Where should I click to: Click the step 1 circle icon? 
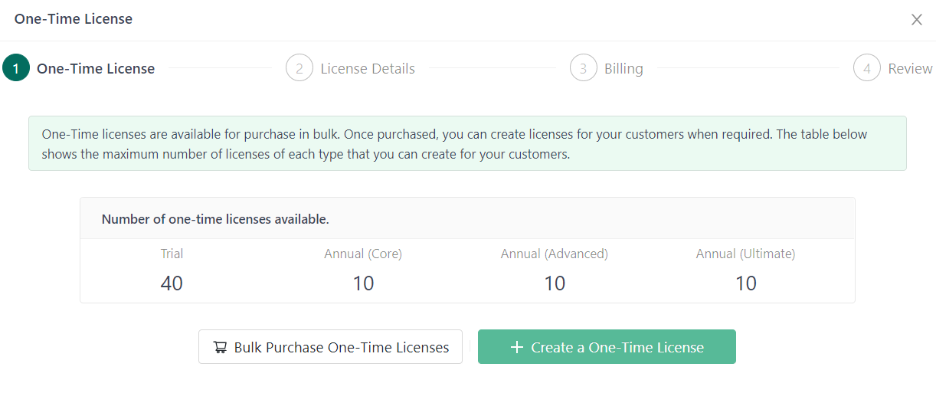click(x=16, y=68)
